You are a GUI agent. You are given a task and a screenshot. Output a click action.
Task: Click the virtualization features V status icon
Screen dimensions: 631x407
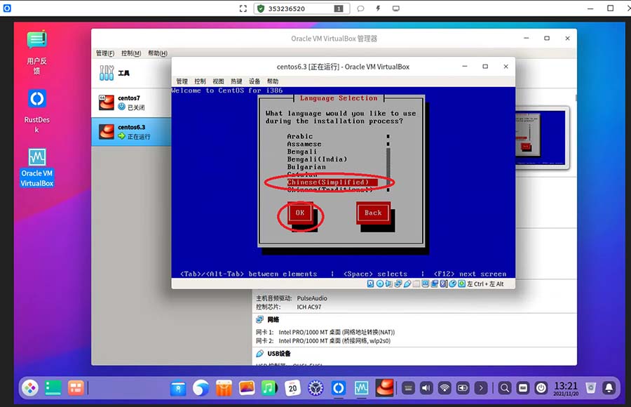(x=444, y=283)
